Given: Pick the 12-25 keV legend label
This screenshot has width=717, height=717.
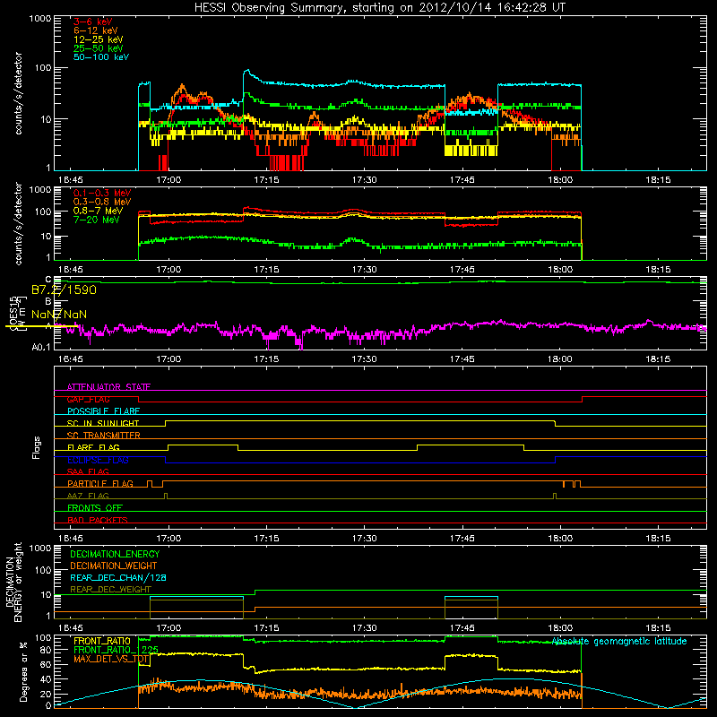Looking at the screenshot, I should [99, 39].
